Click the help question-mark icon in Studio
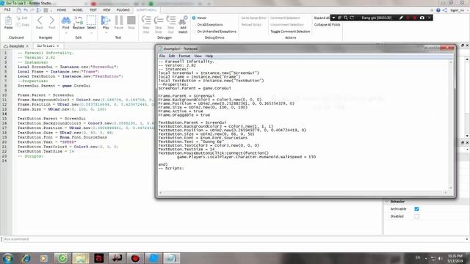This screenshot has height=264, width=470. tap(438, 10)
